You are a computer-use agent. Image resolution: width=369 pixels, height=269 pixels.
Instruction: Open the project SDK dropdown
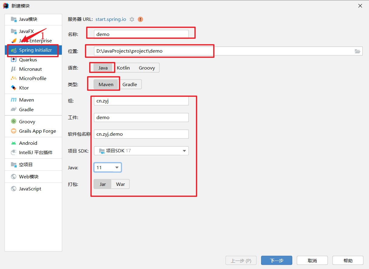(x=184, y=151)
